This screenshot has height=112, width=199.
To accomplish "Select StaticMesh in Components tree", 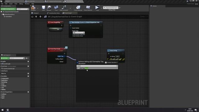I will click(x=8, y=16).
